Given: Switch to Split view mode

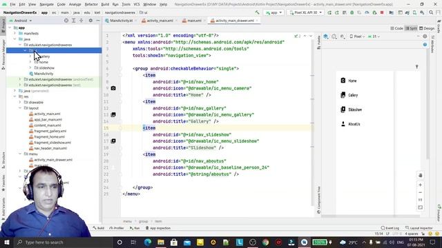Looking at the screenshot, I should click(411, 28).
